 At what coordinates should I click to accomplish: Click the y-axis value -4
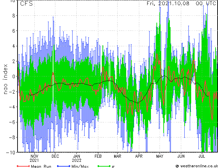click(12, 107)
